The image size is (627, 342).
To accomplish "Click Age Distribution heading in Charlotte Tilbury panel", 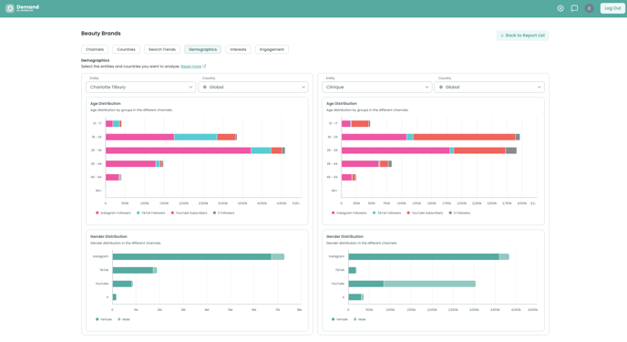I will point(106,104).
